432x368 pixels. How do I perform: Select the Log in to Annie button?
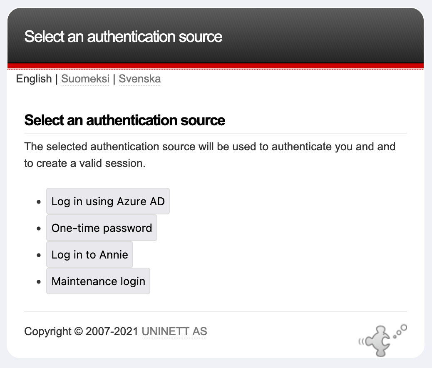(x=89, y=254)
